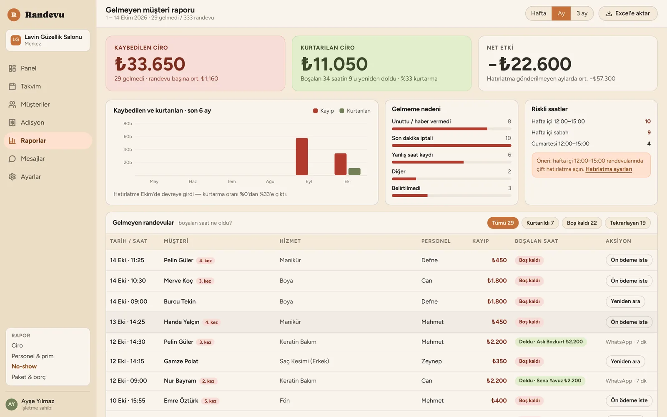Click Ön ödeme iste for Emre Öztürk
667x417 pixels.
point(629,401)
